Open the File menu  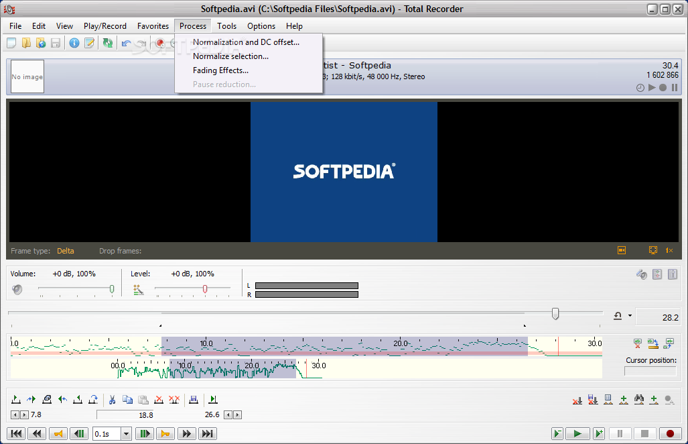(15, 26)
